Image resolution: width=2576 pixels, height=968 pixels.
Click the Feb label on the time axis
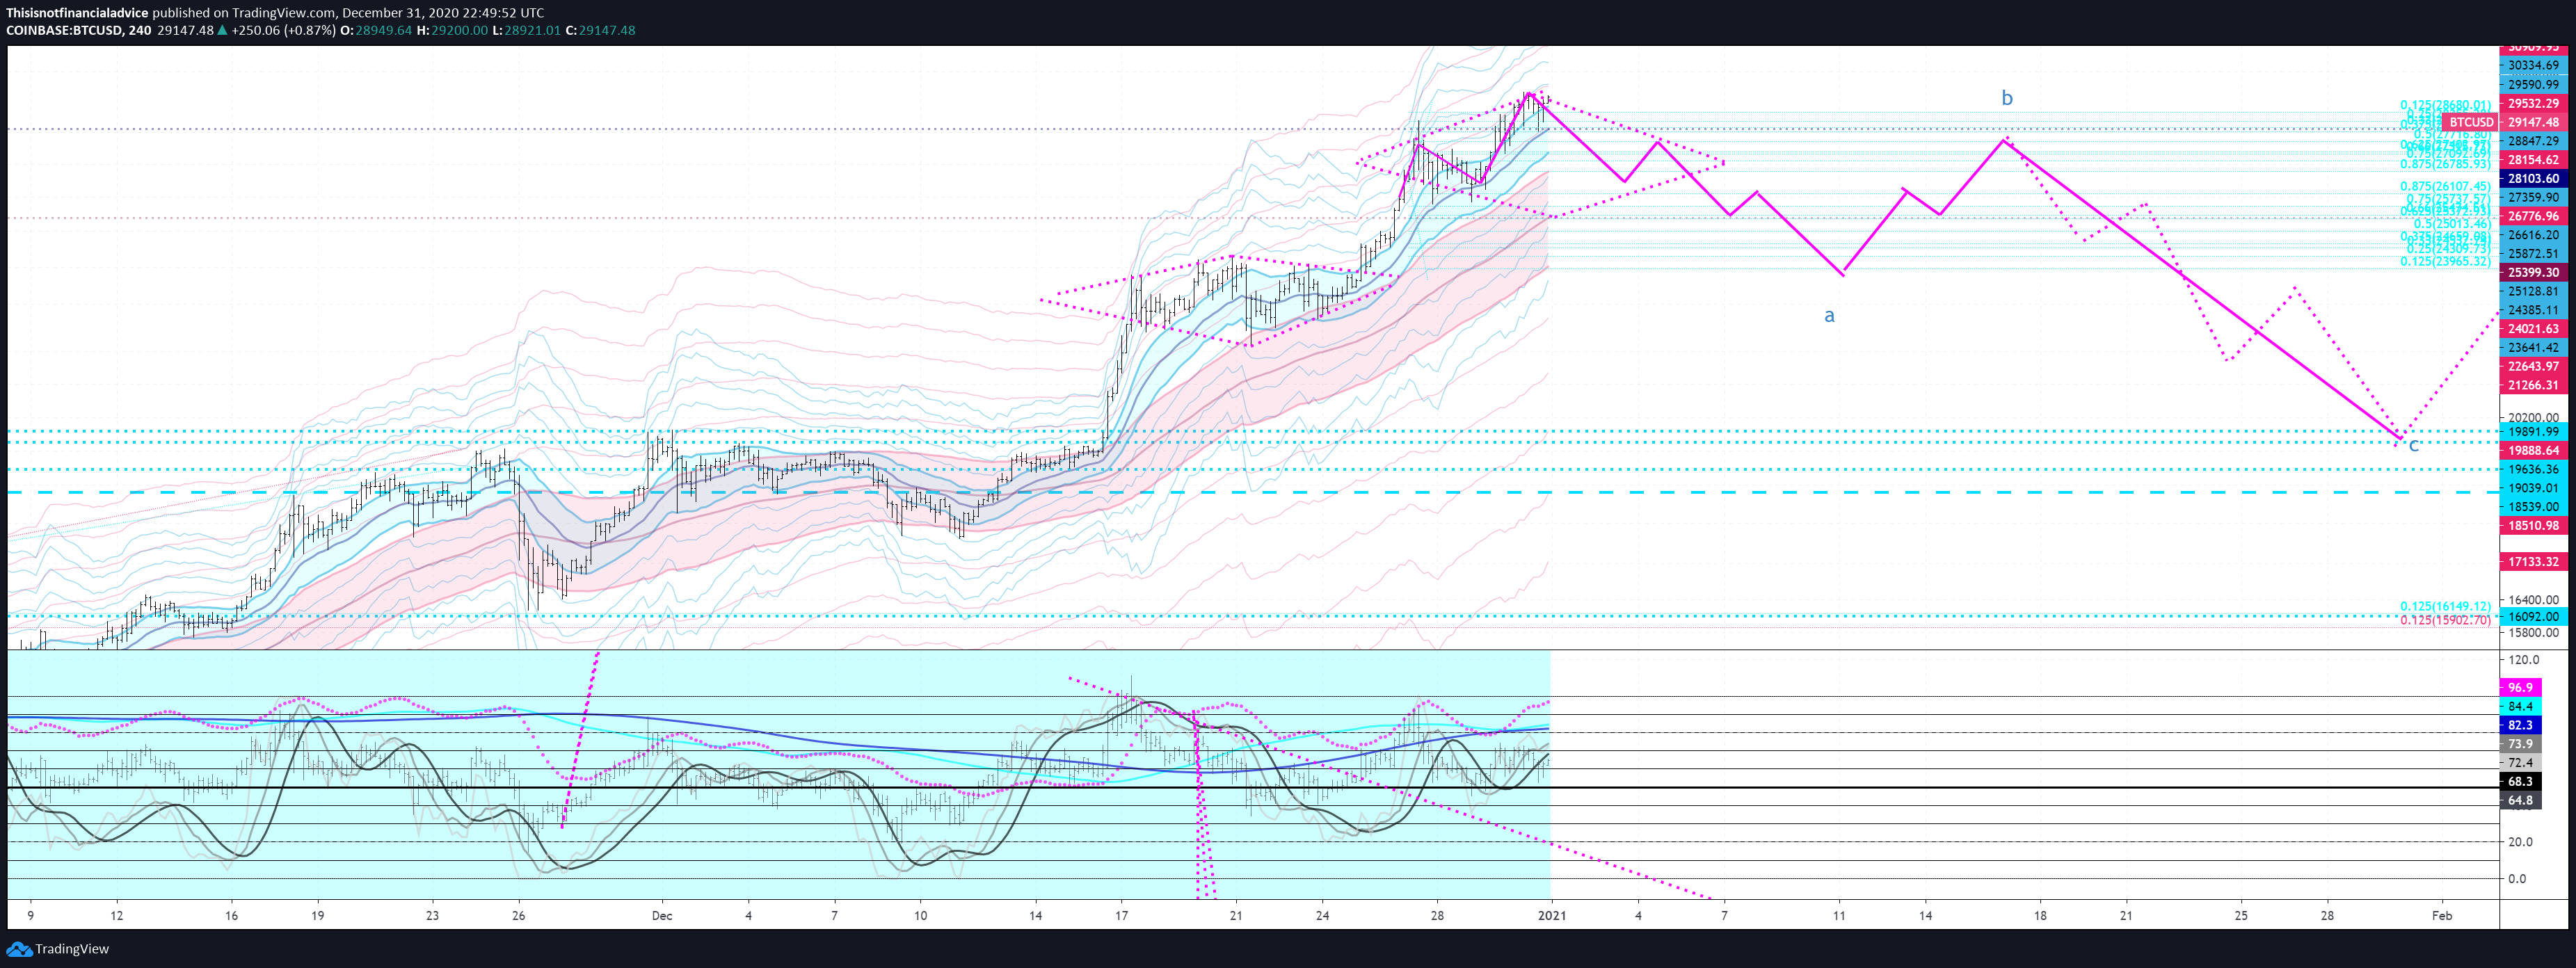[2441, 915]
